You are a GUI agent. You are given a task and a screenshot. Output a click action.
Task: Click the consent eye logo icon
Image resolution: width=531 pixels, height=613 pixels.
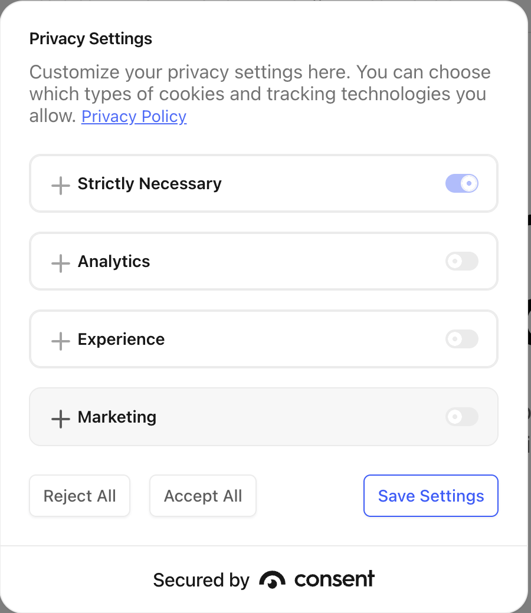[x=272, y=580]
